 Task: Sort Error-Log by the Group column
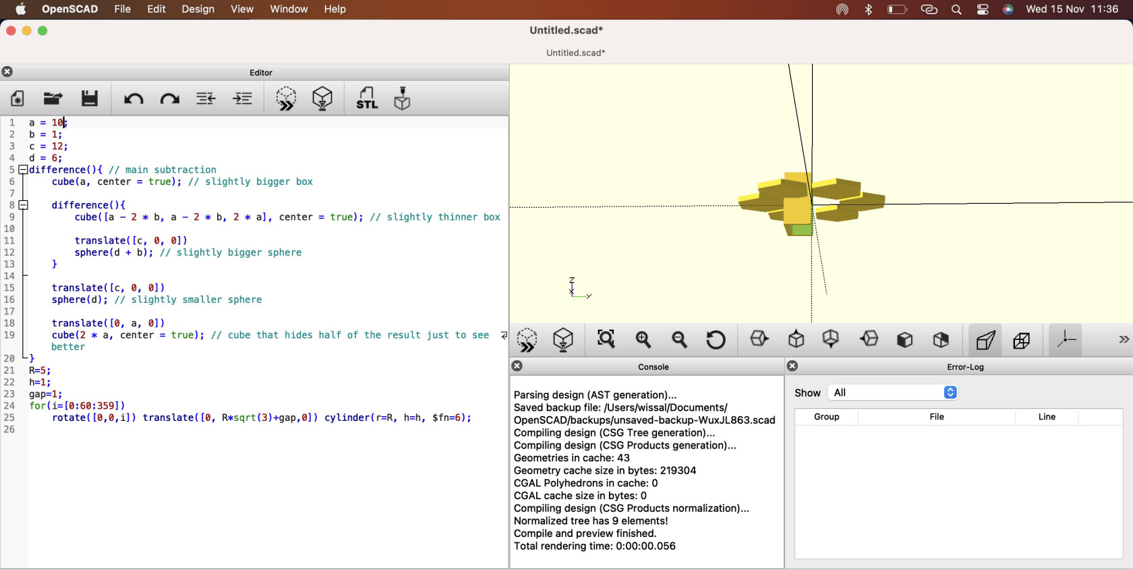pyautogui.click(x=827, y=417)
